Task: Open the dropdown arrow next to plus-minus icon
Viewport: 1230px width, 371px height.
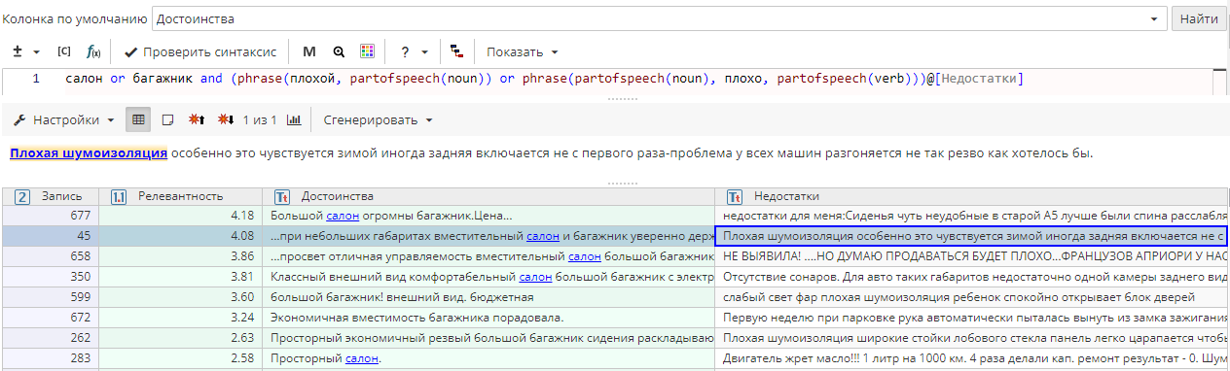Action: [37, 51]
